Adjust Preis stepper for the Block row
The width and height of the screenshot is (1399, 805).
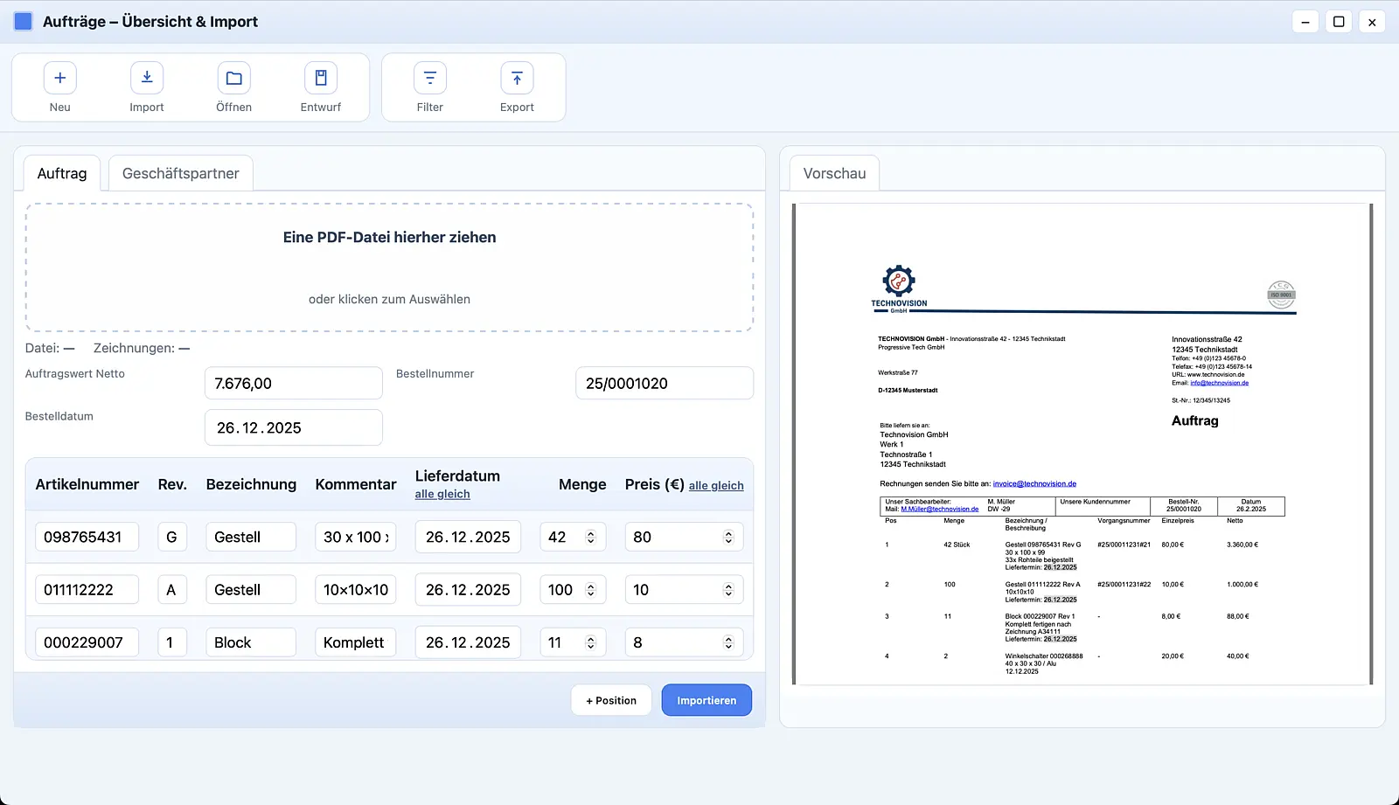click(728, 642)
